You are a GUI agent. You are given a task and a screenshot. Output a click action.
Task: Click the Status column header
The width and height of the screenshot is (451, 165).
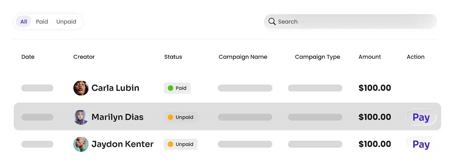(x=173, y=57)
